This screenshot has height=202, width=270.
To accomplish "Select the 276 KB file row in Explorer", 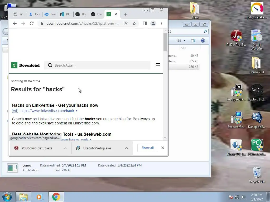I will tap(184, 67).
